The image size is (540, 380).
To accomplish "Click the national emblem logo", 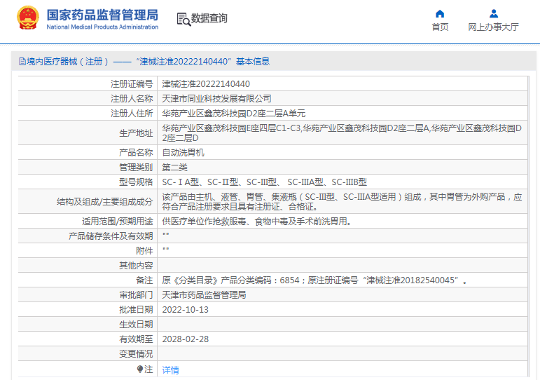I will point(28,18).
